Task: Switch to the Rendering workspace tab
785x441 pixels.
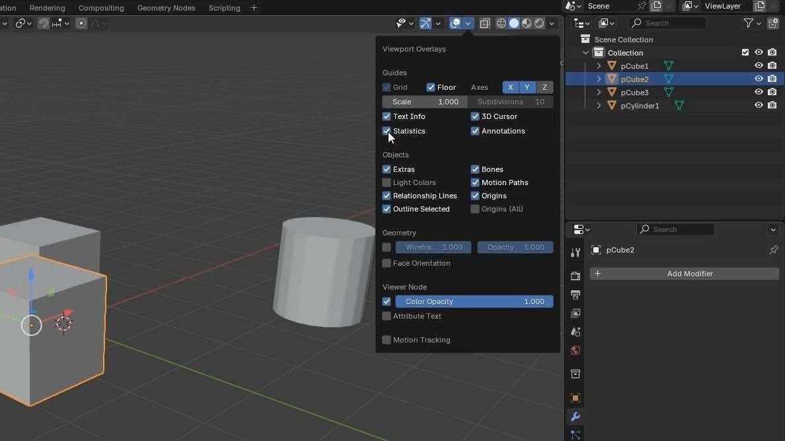Action: pyautogui.click(x=47, y=8)
